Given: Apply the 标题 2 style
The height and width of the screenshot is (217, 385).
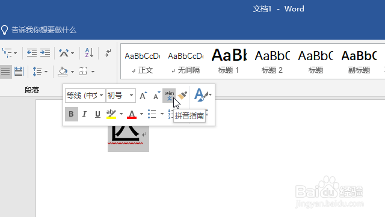Looking at the screenshot, I should point(272,61).
